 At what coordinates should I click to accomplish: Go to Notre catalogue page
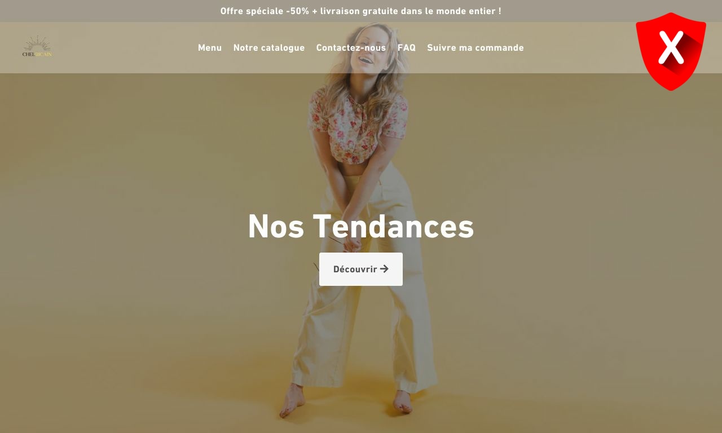pos(269,48)
